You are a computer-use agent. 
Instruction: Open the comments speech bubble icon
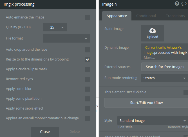click(x=184, y=4)
